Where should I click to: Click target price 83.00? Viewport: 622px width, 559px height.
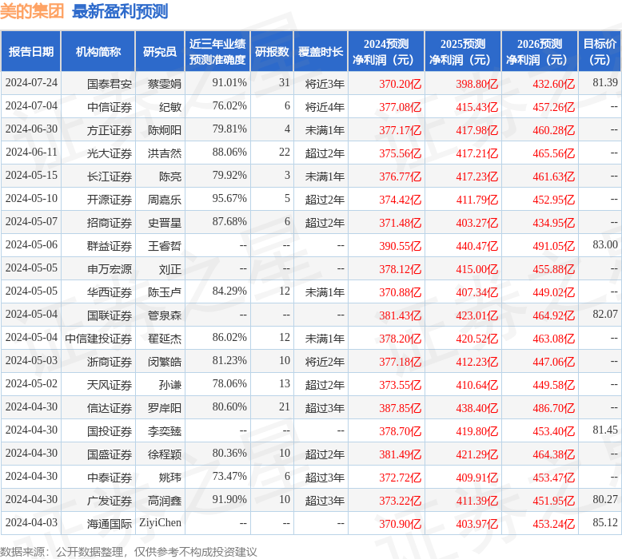point(605,245)
